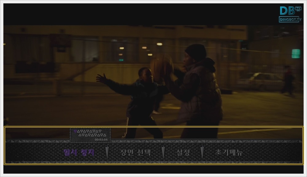This screenshot has height=177, width=307.
Task: Select the 일시 정지 pause option
Action: point(79,152)
